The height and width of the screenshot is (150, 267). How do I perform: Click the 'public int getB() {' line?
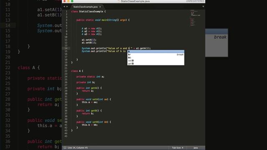coord(89,111)
